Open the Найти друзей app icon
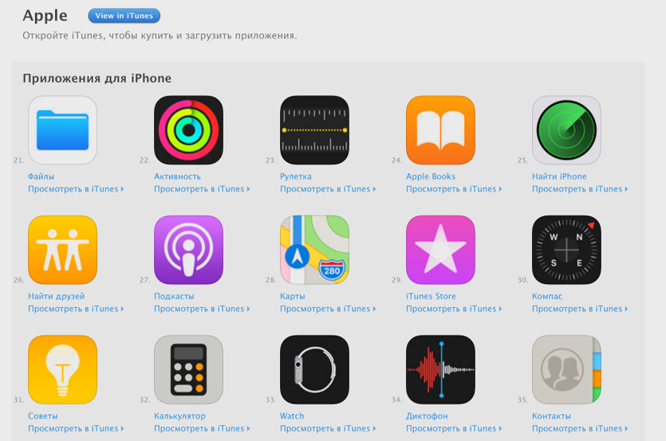The height and width of the screenshot is (441, 666). (x=62, y=250)
